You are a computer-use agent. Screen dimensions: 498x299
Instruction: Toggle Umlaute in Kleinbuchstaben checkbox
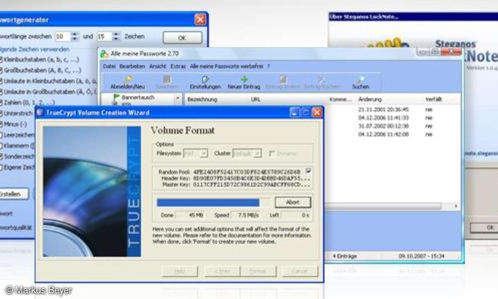tap(2, 81)
